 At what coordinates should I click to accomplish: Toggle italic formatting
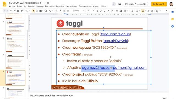click(x=101, y=11)
